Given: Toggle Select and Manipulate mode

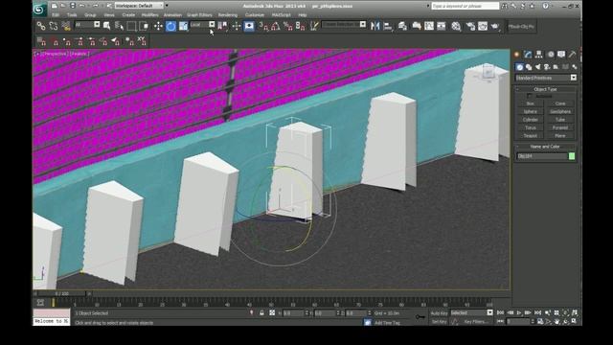Looking at the screenshot, I should pos(237,26).
